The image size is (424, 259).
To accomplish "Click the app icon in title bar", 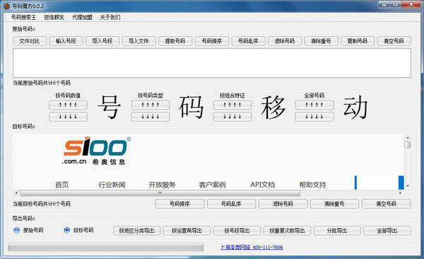I will [7, 6].
